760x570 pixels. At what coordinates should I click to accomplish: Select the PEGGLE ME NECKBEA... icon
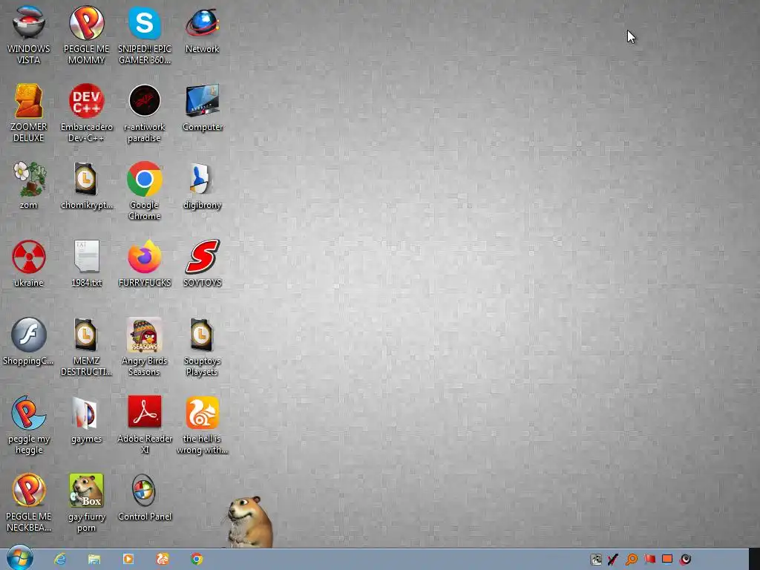(28, 502)
